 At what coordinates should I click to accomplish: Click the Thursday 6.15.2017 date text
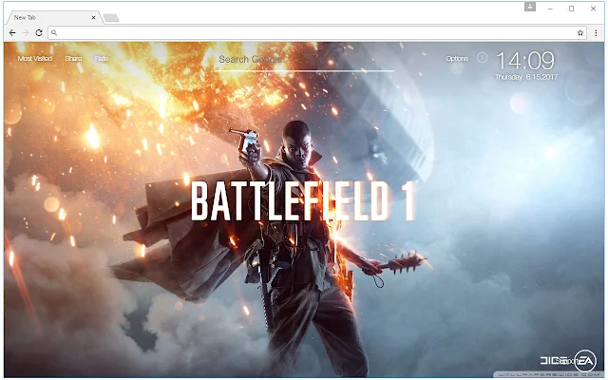click(x=526, y=77)
